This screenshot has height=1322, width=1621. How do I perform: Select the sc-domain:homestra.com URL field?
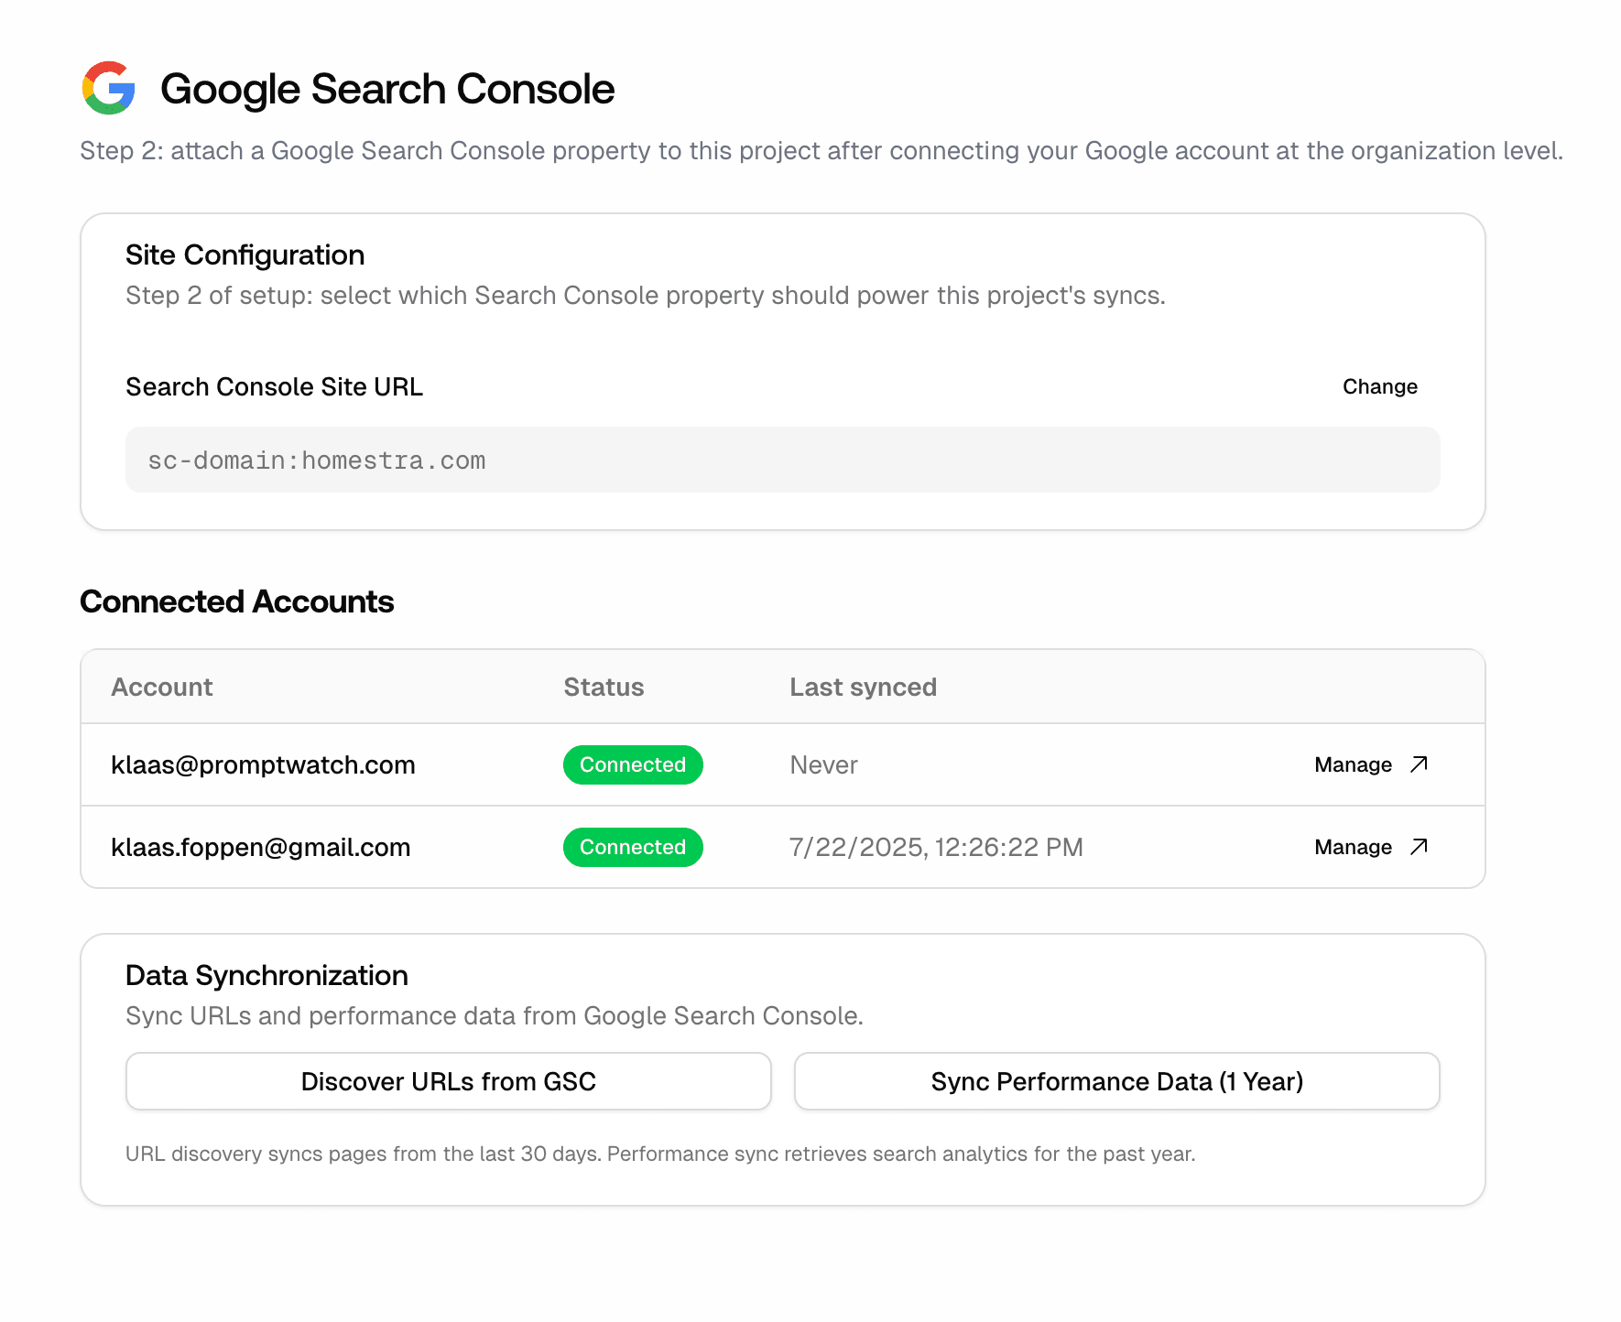pos(783,460)
